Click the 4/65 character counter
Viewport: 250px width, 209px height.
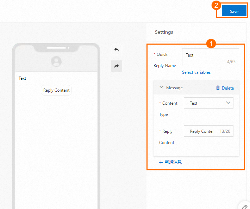231,62
